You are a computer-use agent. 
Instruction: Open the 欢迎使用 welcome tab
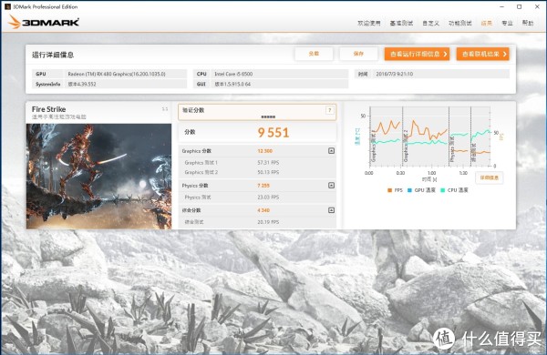(x=368, y=23)
